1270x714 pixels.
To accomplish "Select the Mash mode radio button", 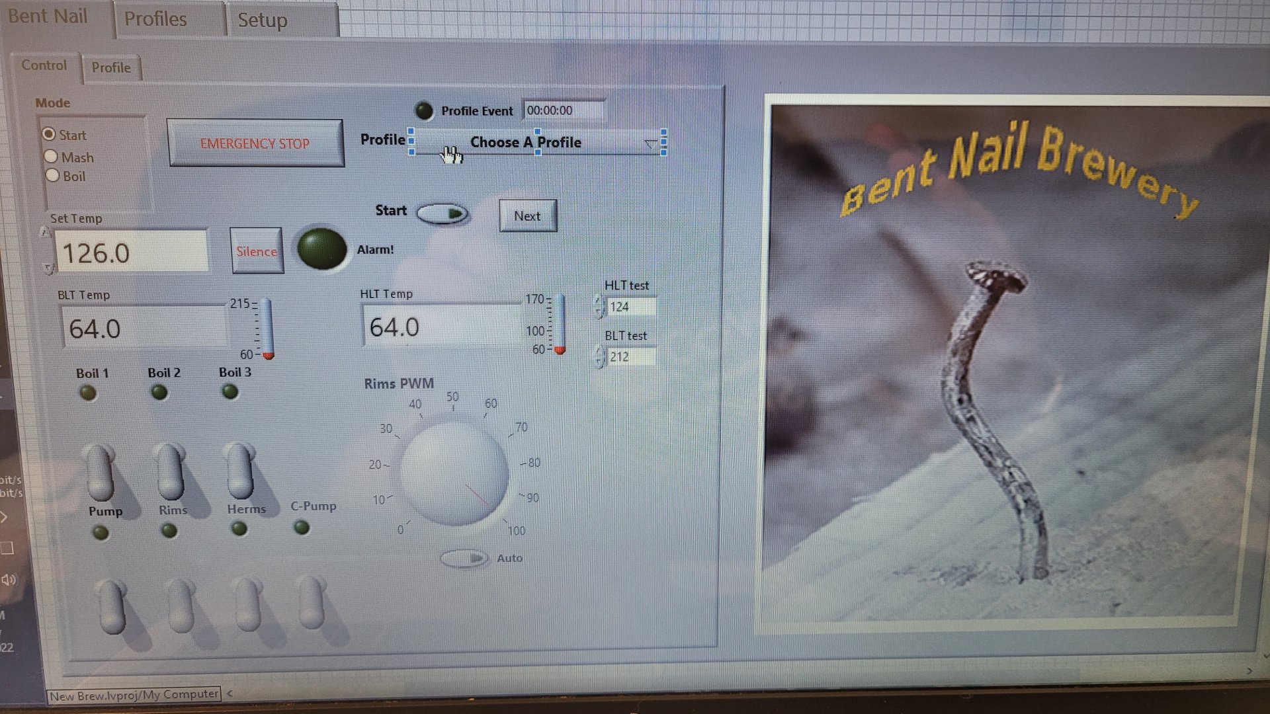I will [52, 157].
